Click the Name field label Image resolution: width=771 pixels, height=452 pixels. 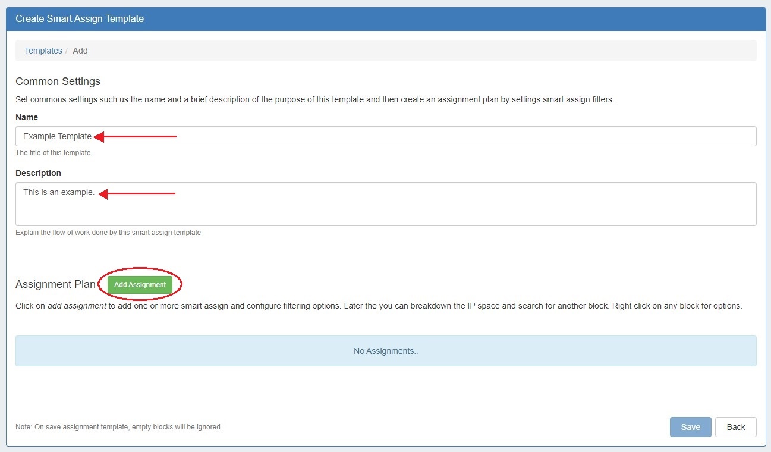click(x=27, y=117)
